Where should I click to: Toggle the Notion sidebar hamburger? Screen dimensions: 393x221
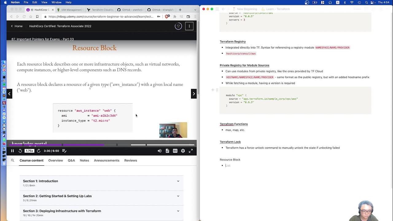pos(218,9)
